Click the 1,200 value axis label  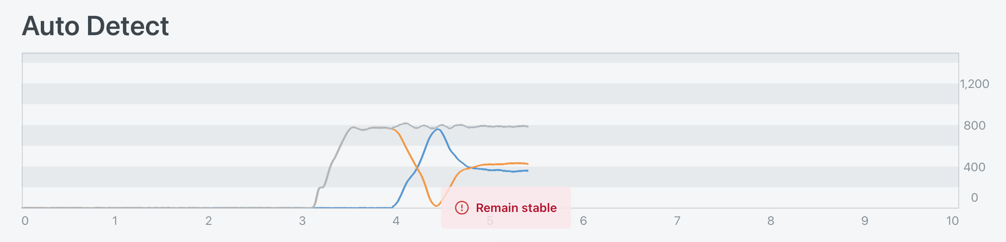pos(975,84)
